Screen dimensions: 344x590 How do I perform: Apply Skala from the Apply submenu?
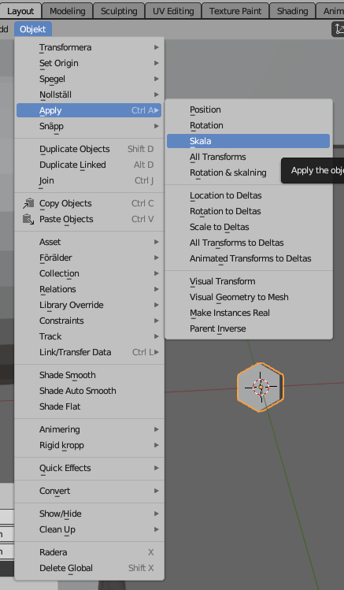click(248, 141)
